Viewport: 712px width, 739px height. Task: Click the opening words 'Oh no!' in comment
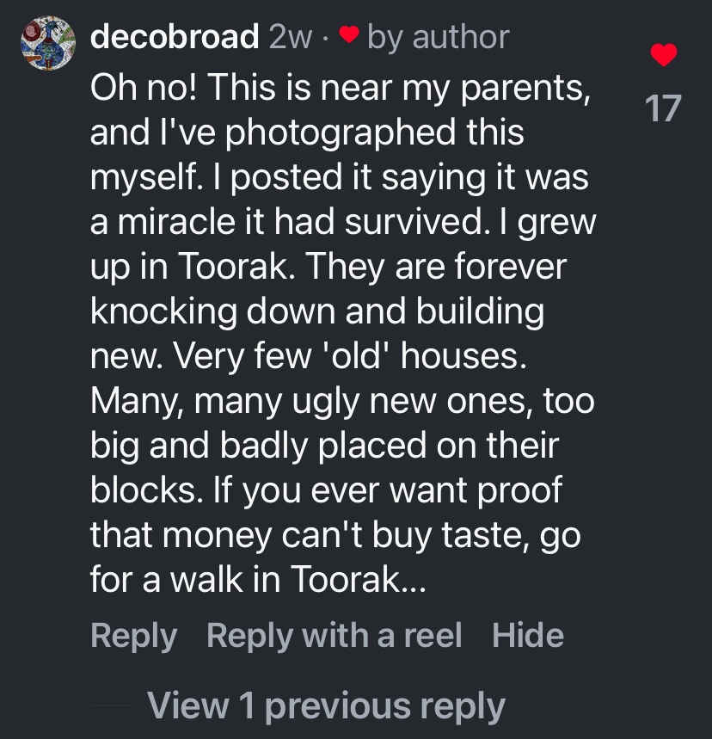pyautogui.click(x=144, y=87)
